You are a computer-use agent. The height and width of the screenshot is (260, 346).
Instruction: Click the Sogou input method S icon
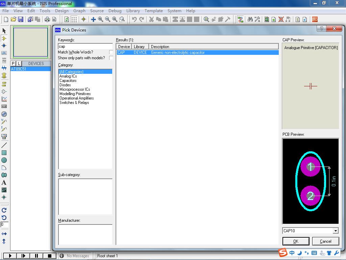coord(283,253)
